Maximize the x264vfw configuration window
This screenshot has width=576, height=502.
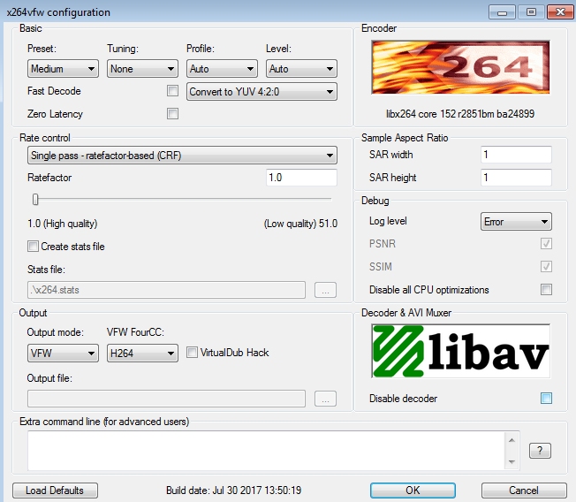point(531,12)
